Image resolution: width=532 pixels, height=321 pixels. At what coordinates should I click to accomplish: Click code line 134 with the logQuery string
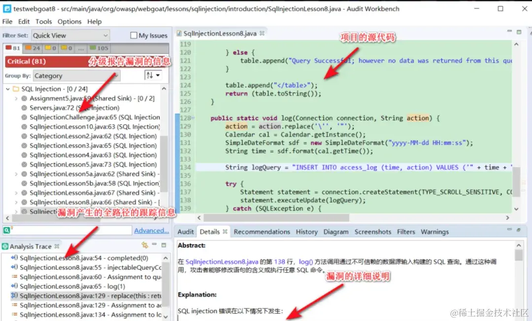click(354, 167)
